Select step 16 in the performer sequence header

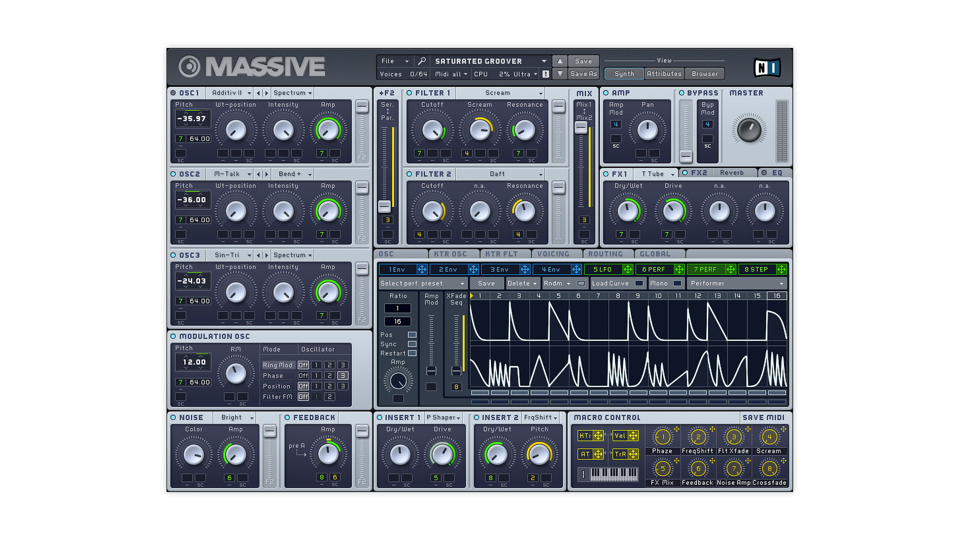[x=777, y=295]
